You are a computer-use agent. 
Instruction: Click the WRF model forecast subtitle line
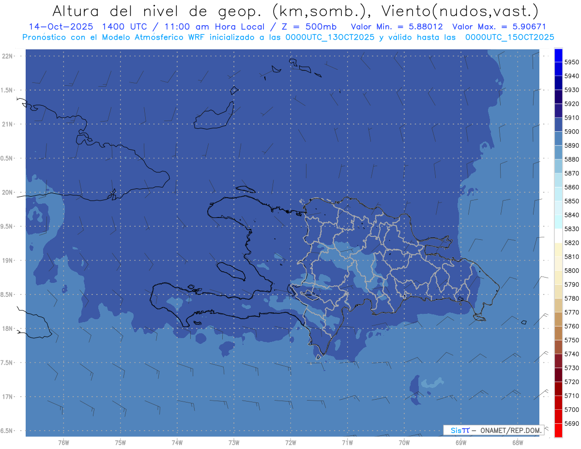coord(288,37)
